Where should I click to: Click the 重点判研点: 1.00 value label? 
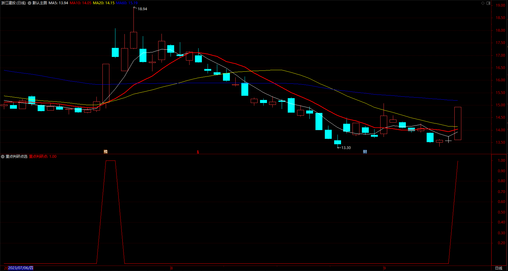click(x=43, y=157)
